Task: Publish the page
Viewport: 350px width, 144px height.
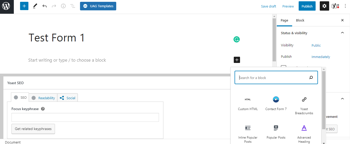Action: pos(307,6)
